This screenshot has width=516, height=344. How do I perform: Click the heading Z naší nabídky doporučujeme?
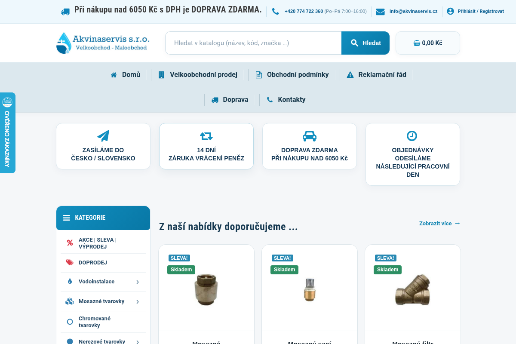(228, 227)
